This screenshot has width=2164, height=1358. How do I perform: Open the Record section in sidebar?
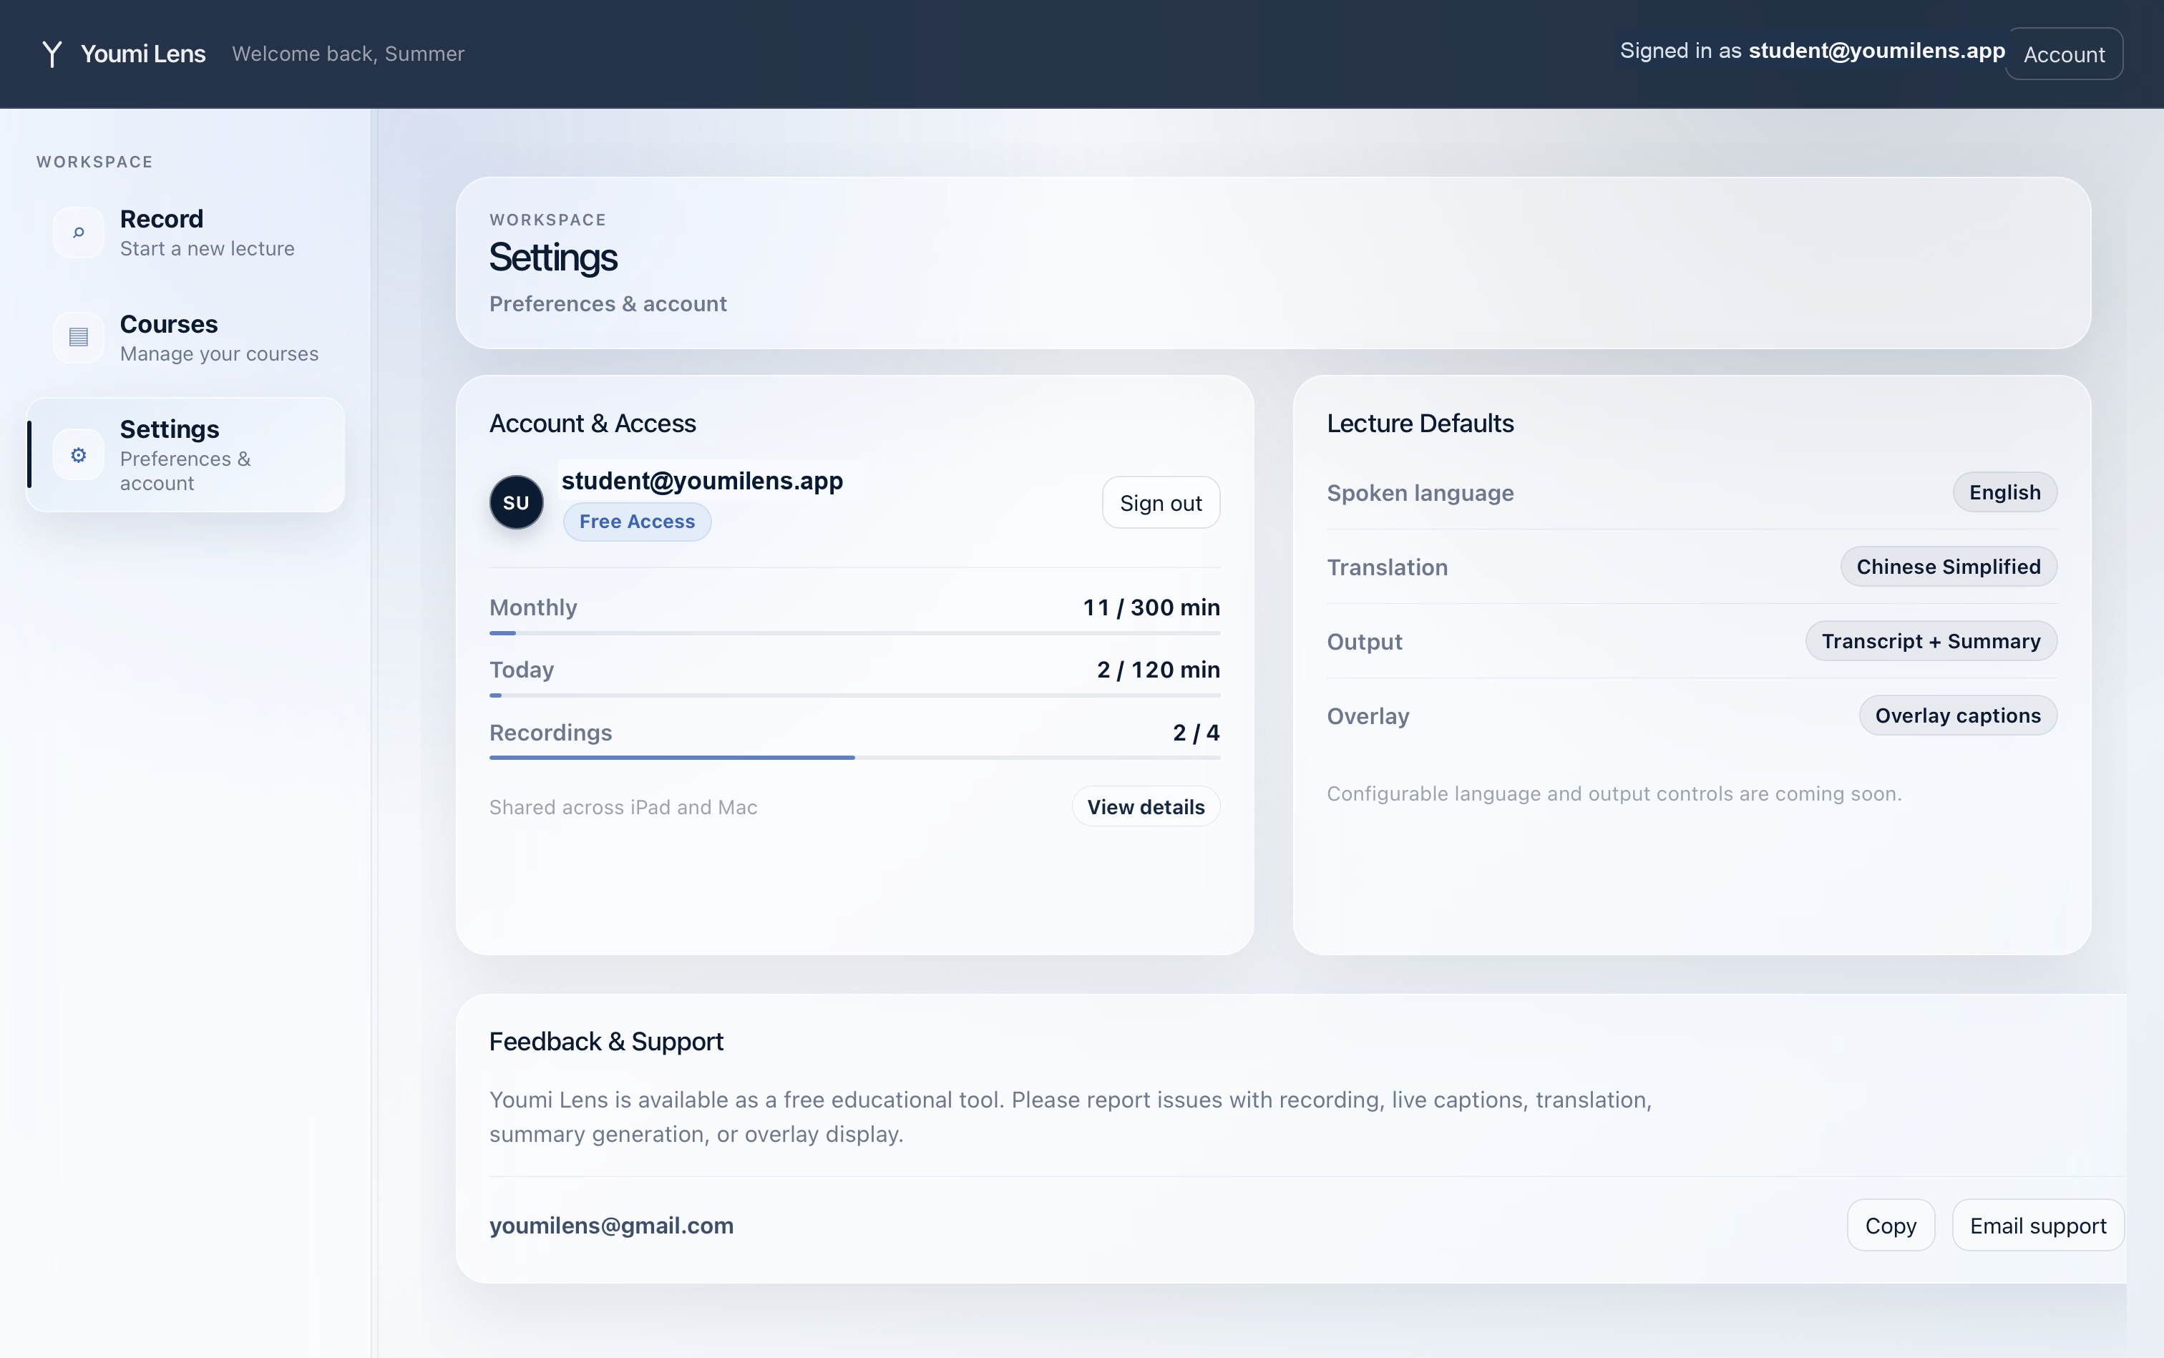(186, 233)
